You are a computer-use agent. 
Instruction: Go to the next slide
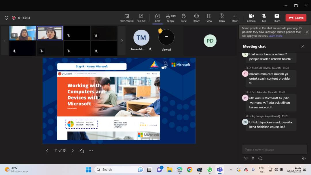[x=73, y=151]
